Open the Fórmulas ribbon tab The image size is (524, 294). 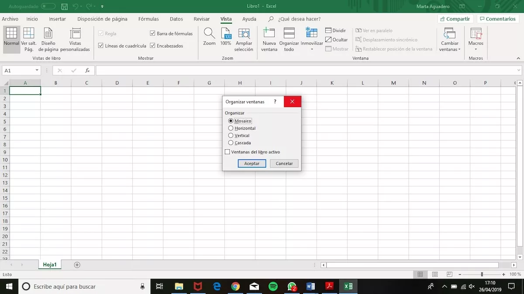(148, 19)
